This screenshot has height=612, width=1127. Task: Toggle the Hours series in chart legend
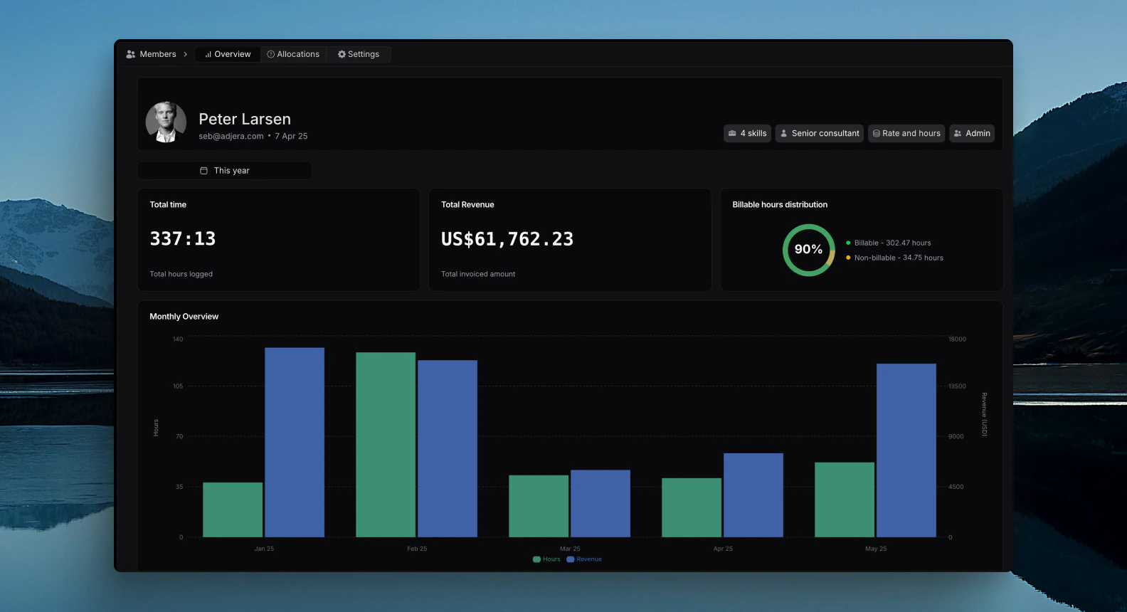click(546, 559)
